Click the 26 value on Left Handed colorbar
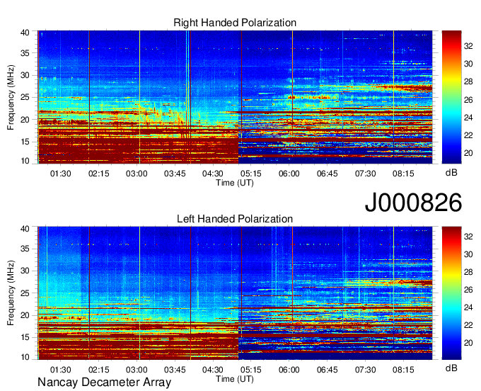Image resolution: width=481 pixels, height=391 pixels. pos(468,290)
